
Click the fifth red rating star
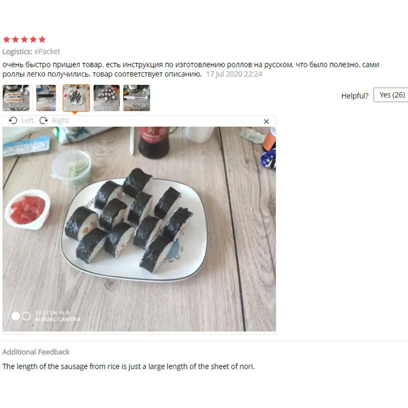[x=42, y=40]
